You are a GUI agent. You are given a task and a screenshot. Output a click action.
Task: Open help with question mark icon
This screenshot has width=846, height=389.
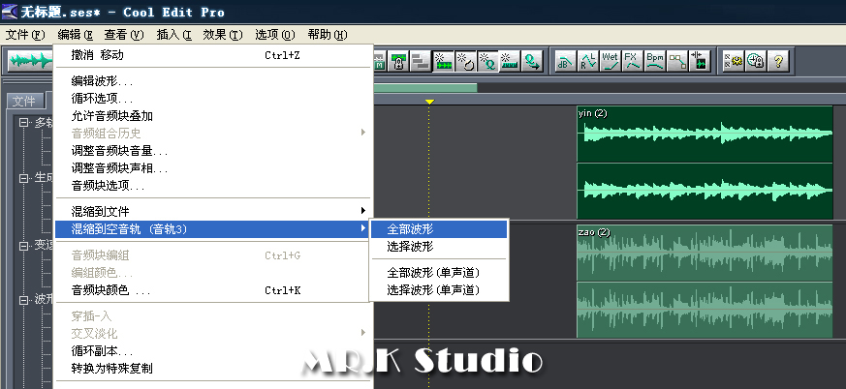click(x=778, y=61)
